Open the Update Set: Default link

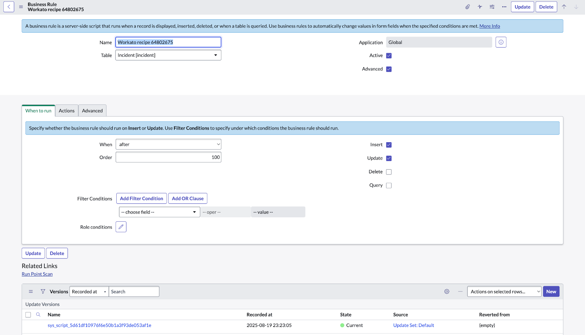[414, 325]
